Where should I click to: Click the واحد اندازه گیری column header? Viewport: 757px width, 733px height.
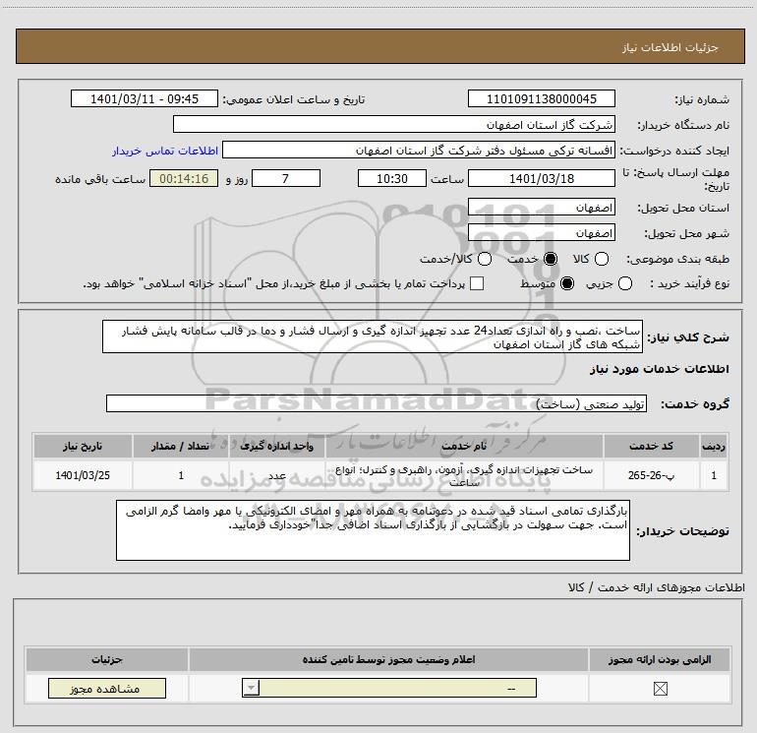tap(276, 446)
